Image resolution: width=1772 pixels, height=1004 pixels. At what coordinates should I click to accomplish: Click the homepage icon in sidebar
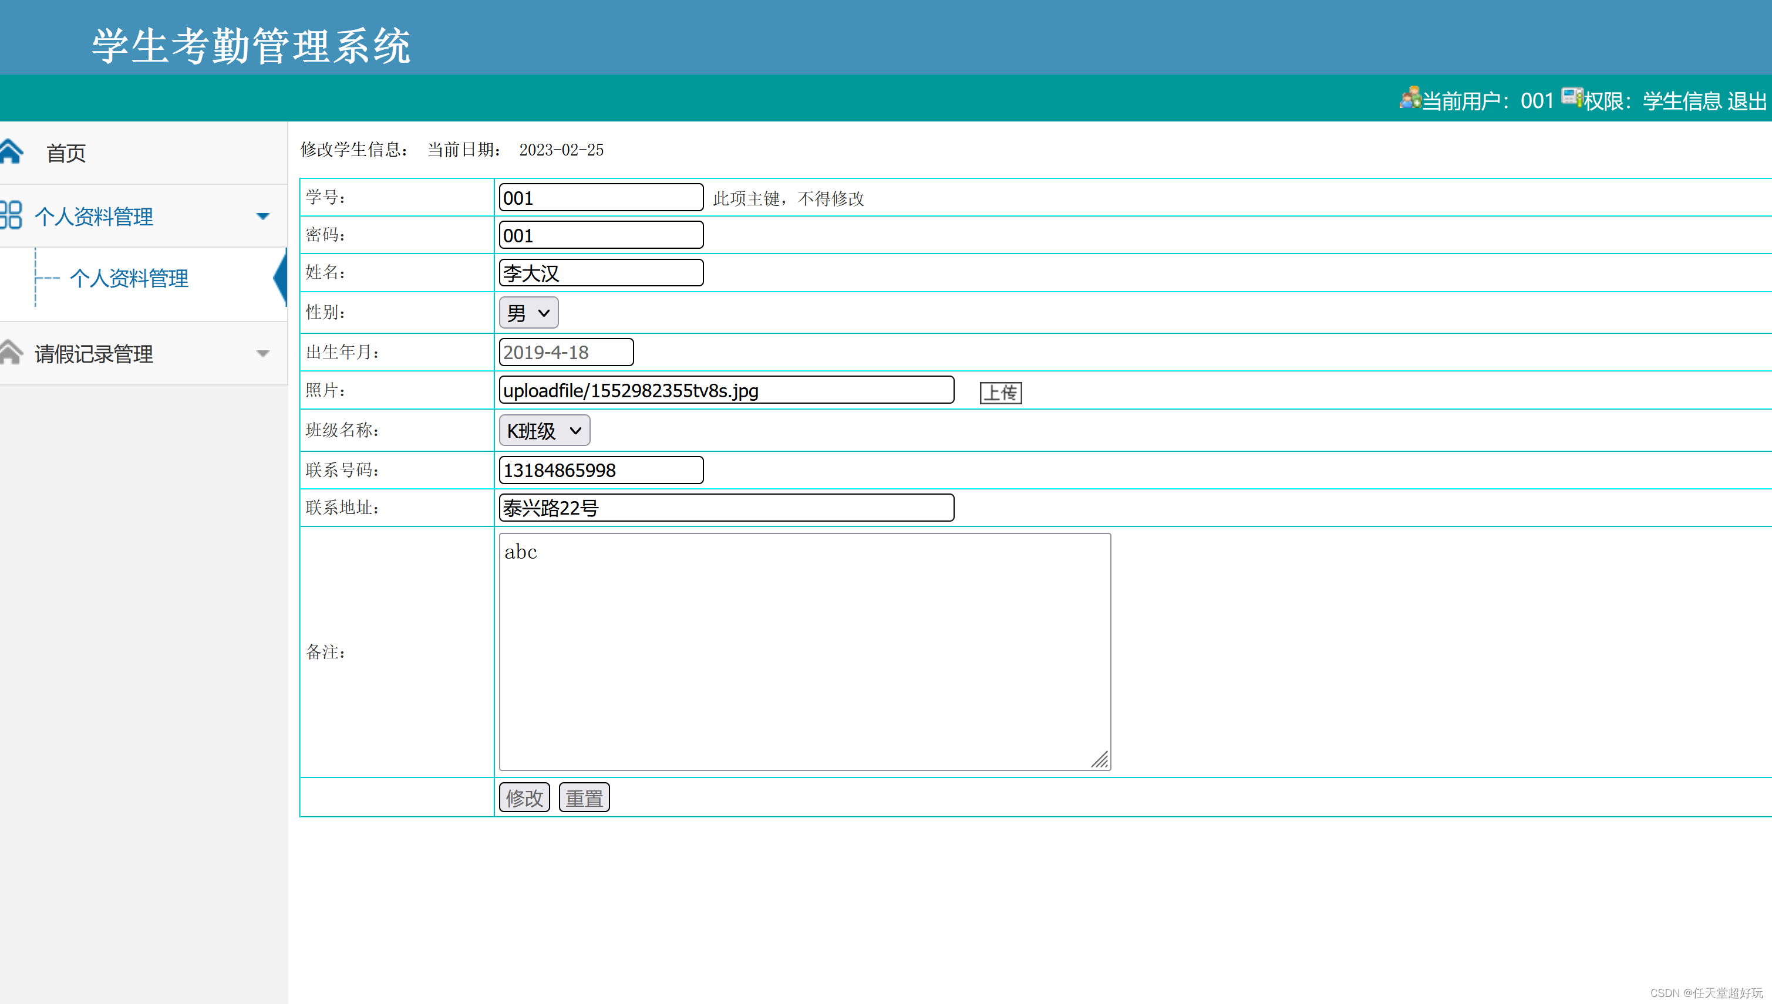pyautogui.click(x=14, y=151)
